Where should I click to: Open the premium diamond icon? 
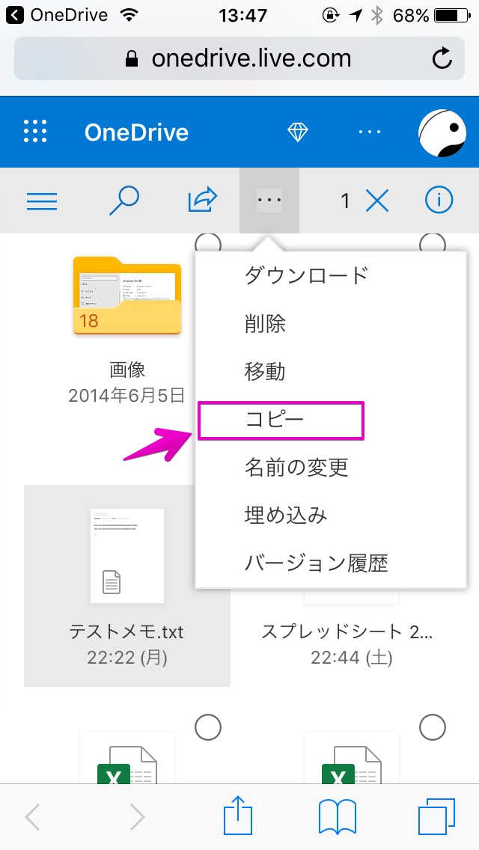click(298, 132)
